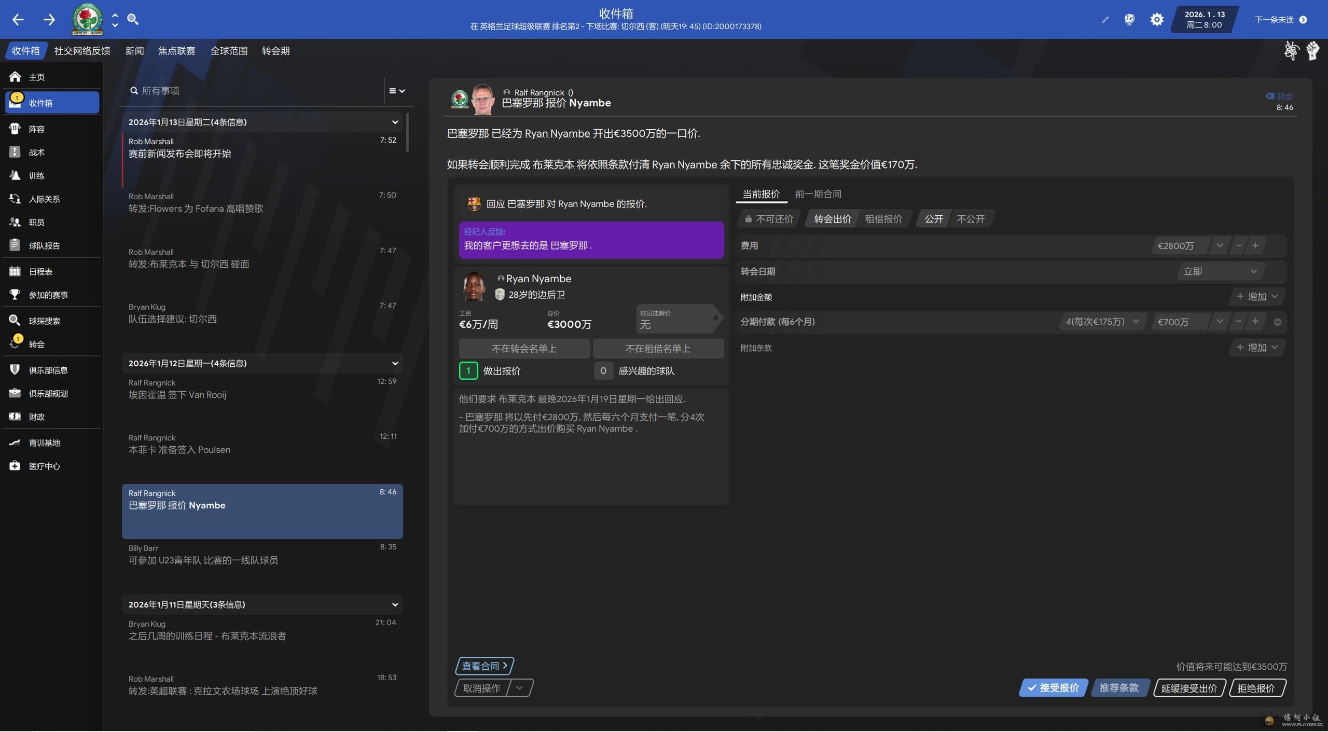This screenshot has width=1328, height=732.
Task: Open 主页 home icon in sidebar
Action: pos(15,77)
